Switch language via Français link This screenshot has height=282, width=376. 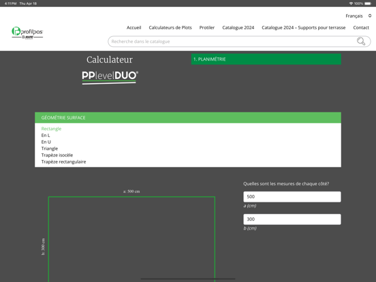click(x=354, y=16)
